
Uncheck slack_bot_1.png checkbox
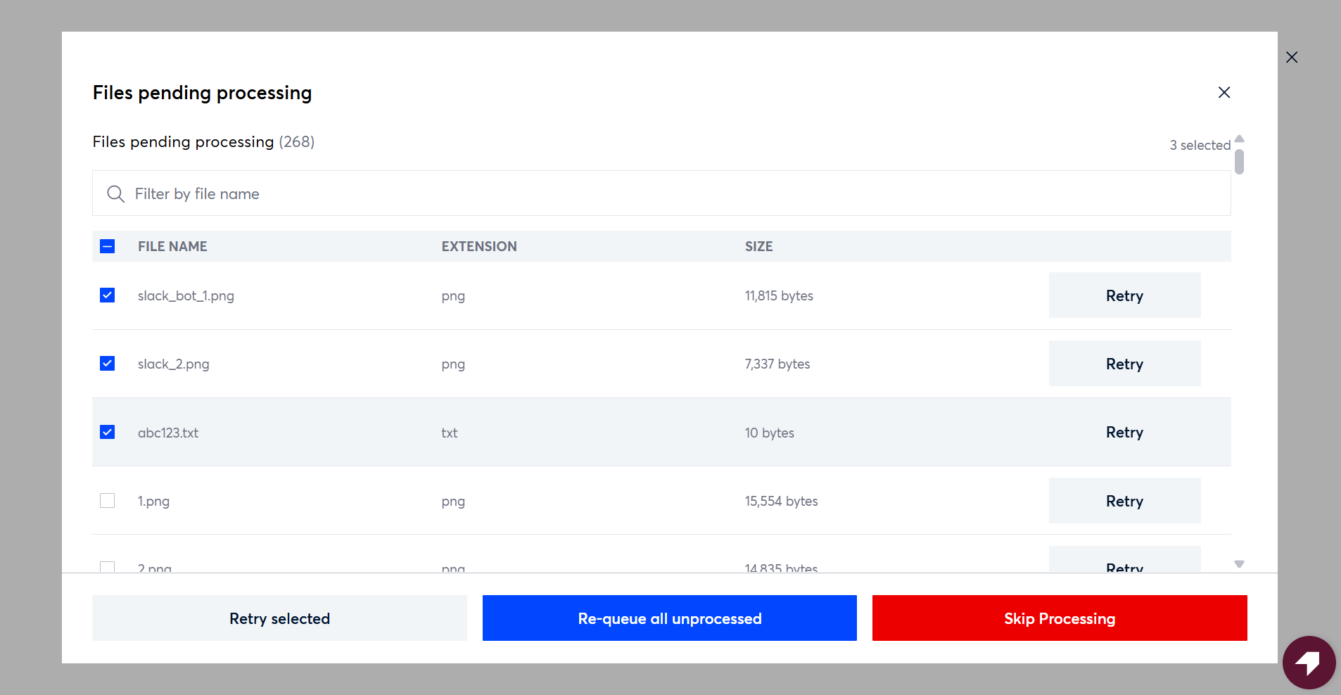click(108, 295)
